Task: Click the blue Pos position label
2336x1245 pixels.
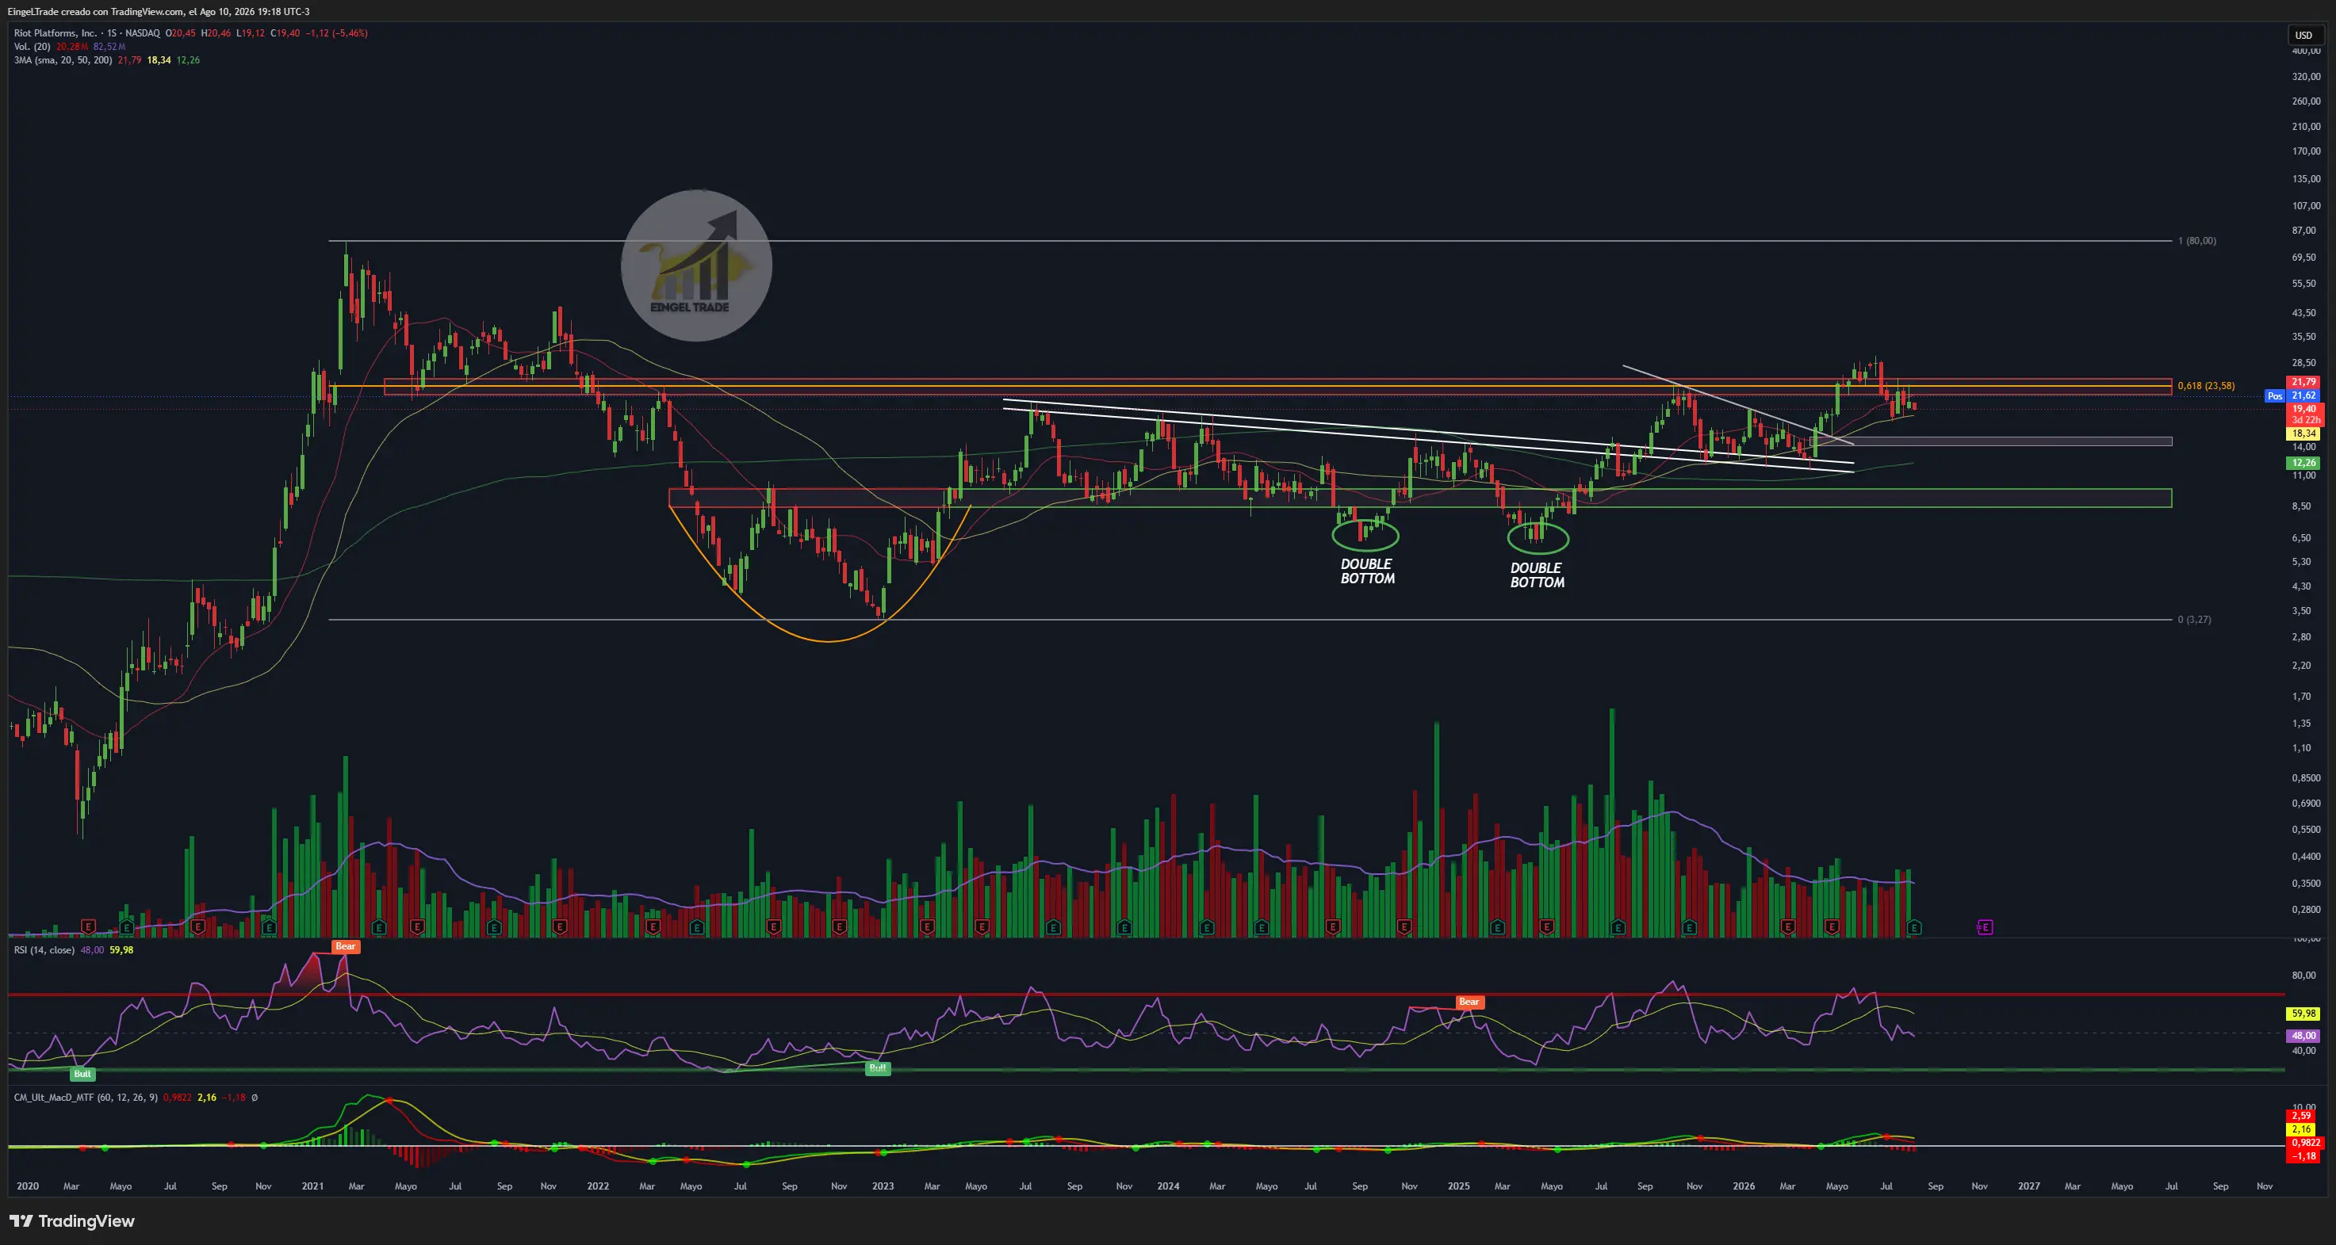Action: coord(2274,396)
